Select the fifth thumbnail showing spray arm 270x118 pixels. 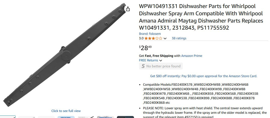(x=86, y=117)
